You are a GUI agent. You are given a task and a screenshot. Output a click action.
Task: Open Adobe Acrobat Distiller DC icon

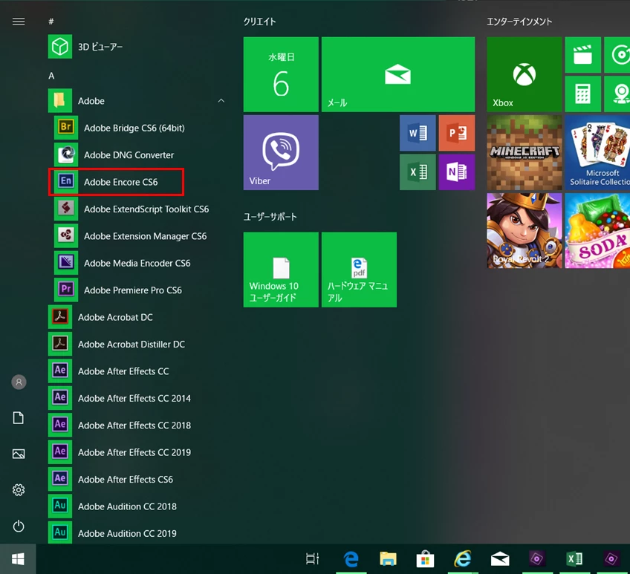tap(60, 344)
